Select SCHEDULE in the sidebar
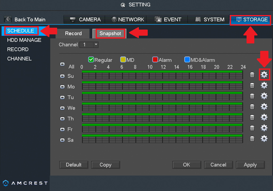The height and width of the screenshot is (191, 273). [x=21, y=31]
